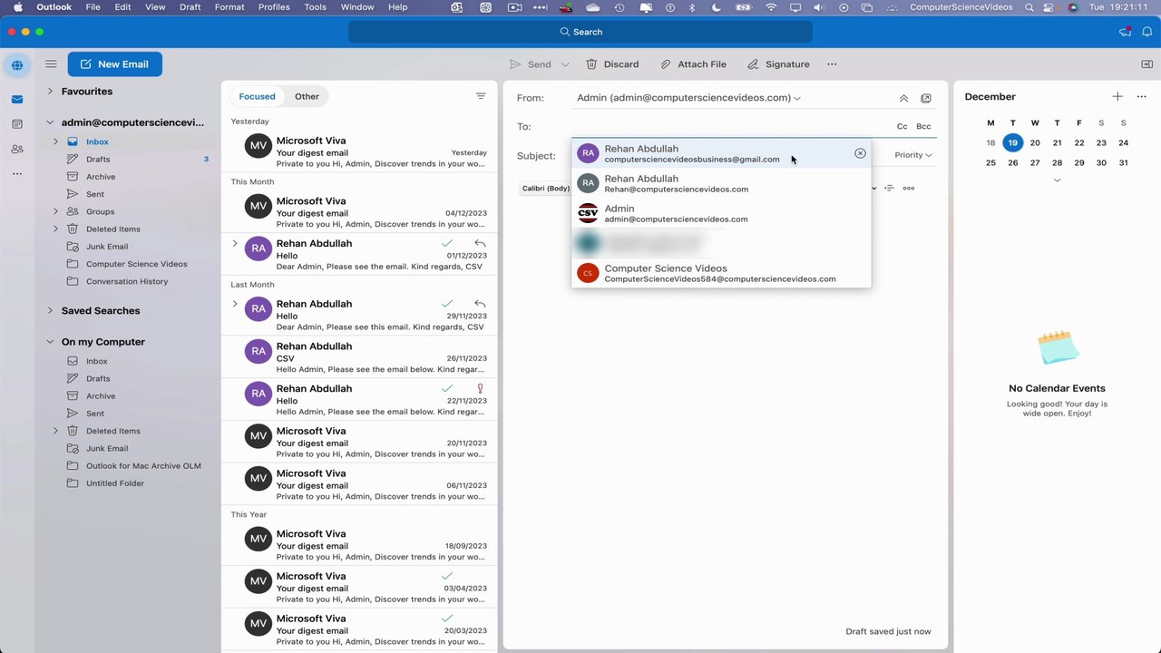
Task: Collapse the admin@computersciencevi... account tree
Action: point(50,122)
